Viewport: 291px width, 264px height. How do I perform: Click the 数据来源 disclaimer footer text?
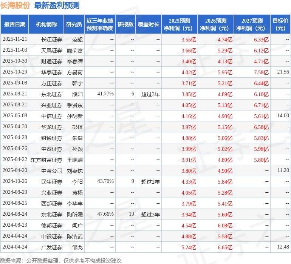tap(61, 260)
